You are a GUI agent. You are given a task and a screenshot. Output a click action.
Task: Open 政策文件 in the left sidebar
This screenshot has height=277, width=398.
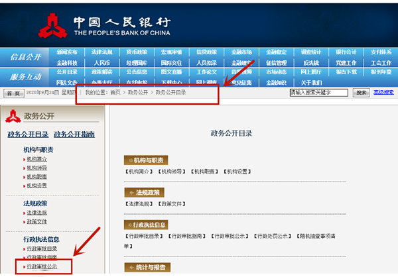[x=36, y=222]
